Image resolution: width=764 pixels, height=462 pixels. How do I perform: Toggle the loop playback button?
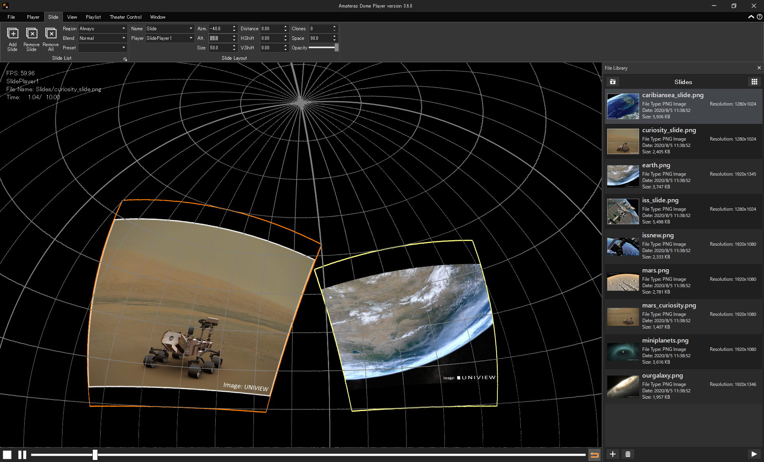click(594, 454)
